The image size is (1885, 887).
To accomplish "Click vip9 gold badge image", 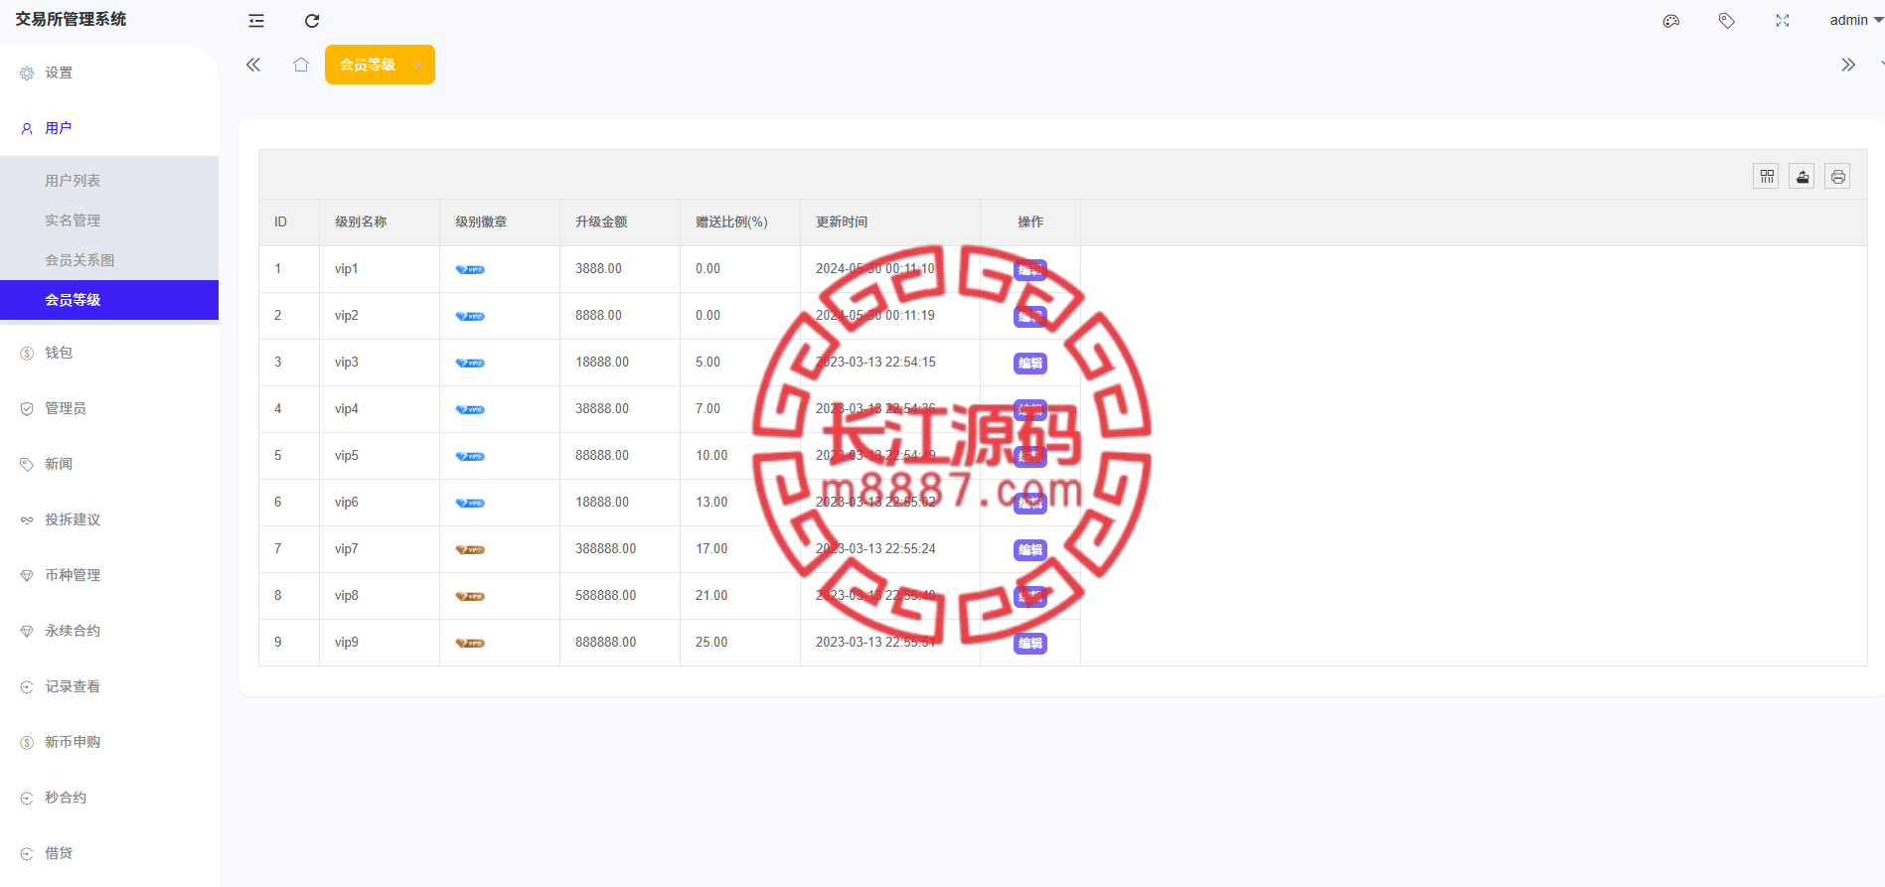I will (x=470, y=643).
